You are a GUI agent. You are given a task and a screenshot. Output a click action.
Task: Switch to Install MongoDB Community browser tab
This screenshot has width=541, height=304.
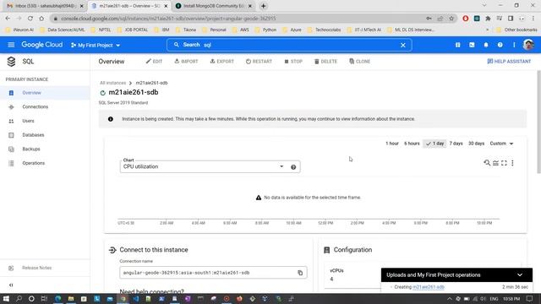click(214, 6)
